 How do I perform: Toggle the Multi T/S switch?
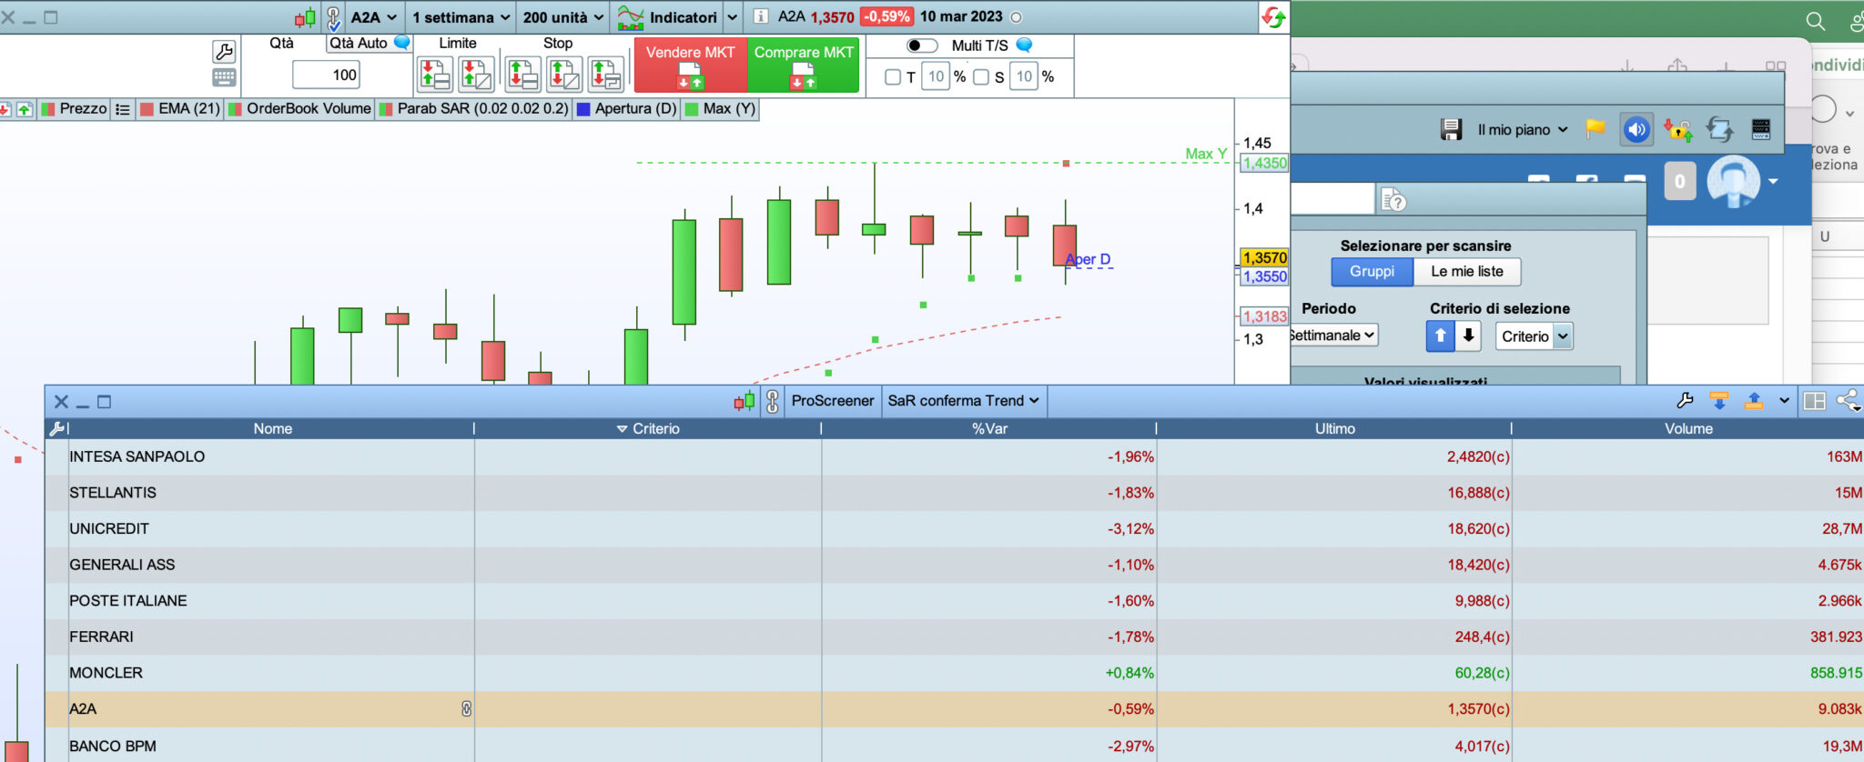click(x=922, y=45)
